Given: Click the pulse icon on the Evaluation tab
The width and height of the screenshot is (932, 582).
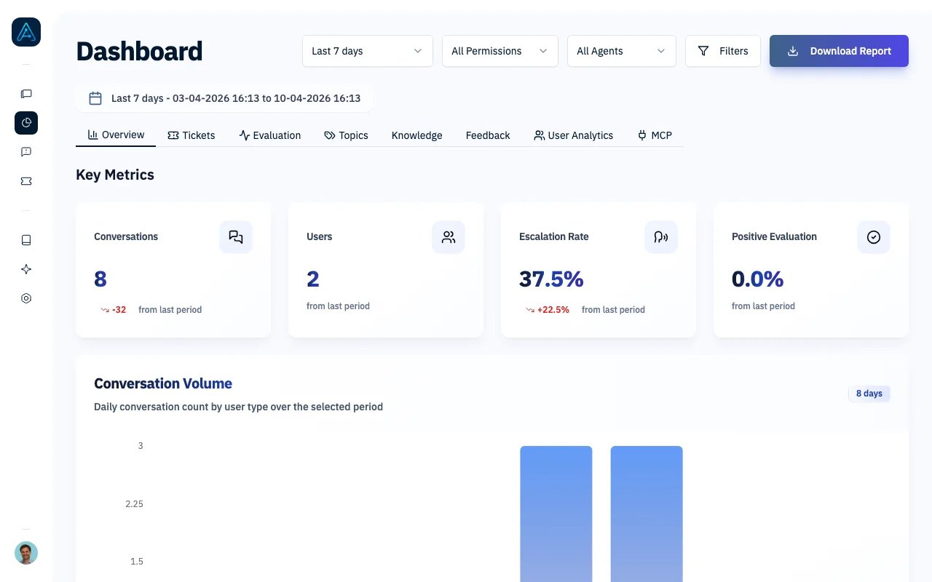Looking at the screenshot, I should coord(245,135).
